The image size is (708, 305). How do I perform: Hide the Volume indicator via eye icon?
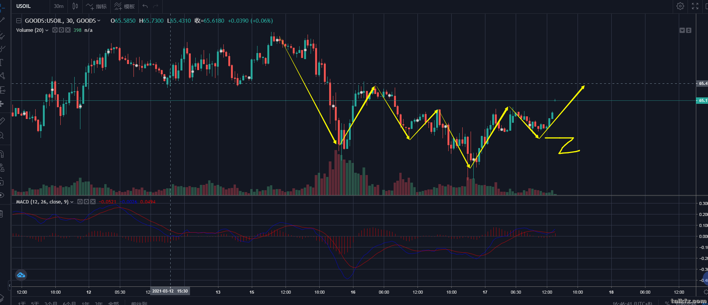click(55, 30)
